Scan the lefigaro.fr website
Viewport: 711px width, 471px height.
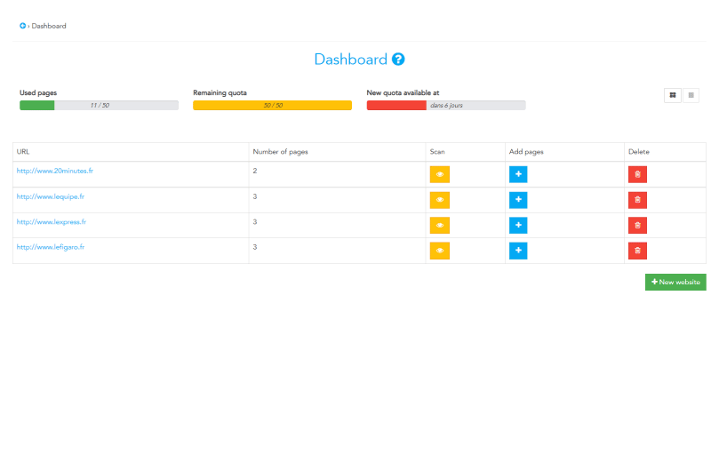click(440, 251)
